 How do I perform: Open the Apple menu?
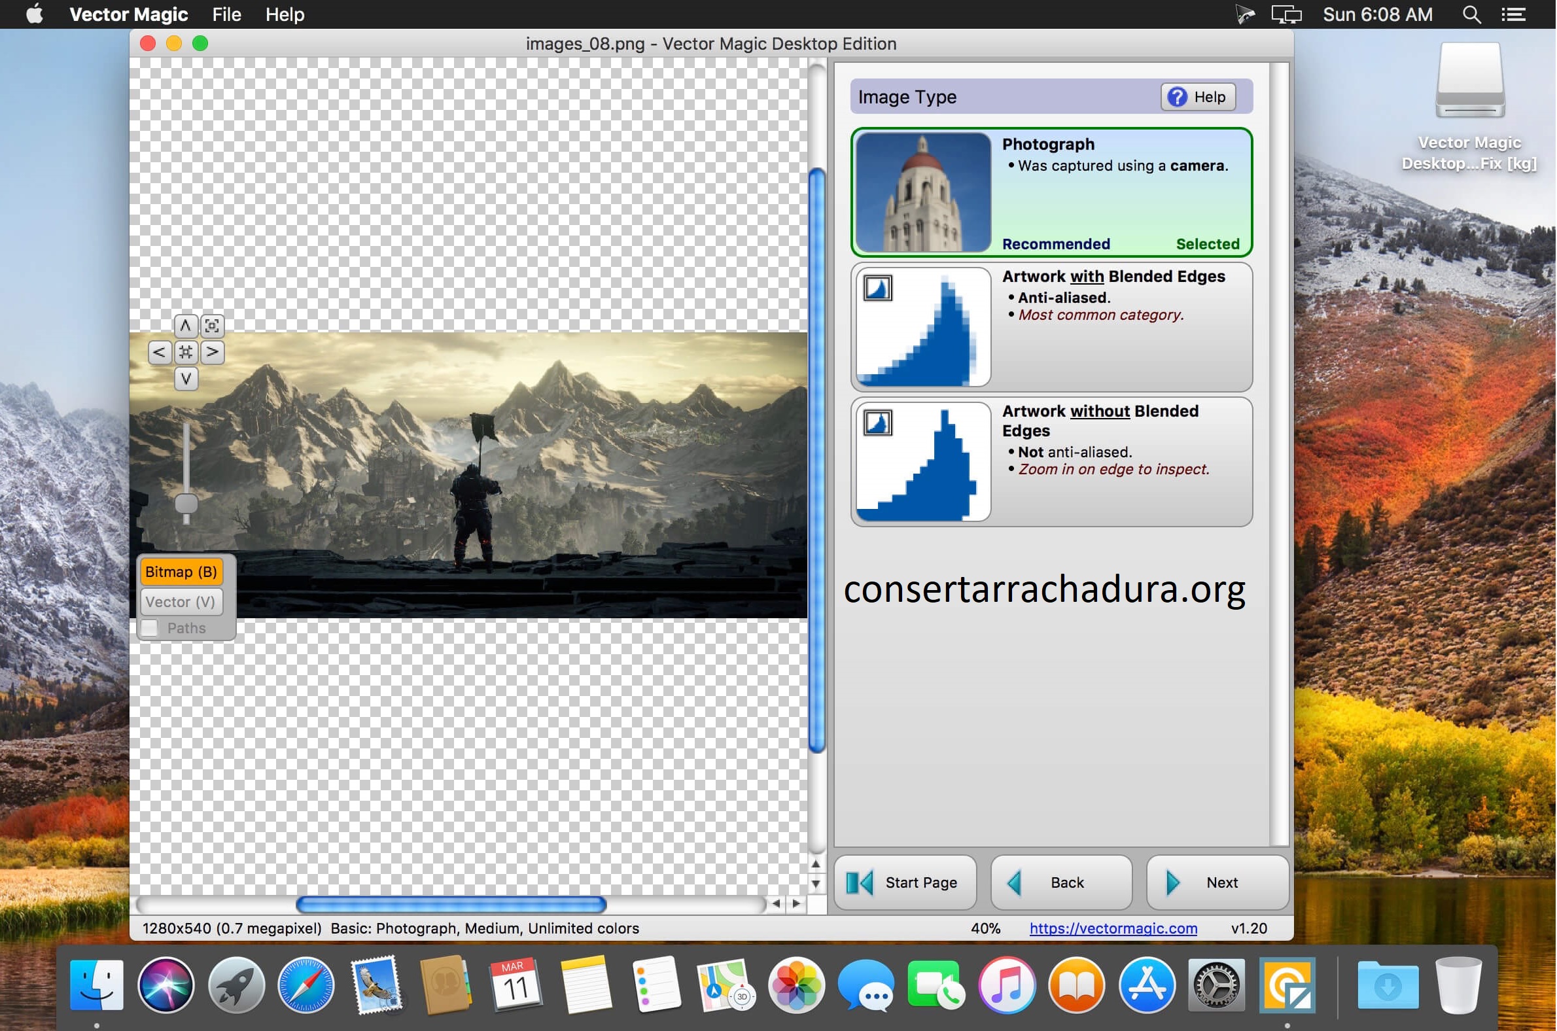(x=35, y=14)
